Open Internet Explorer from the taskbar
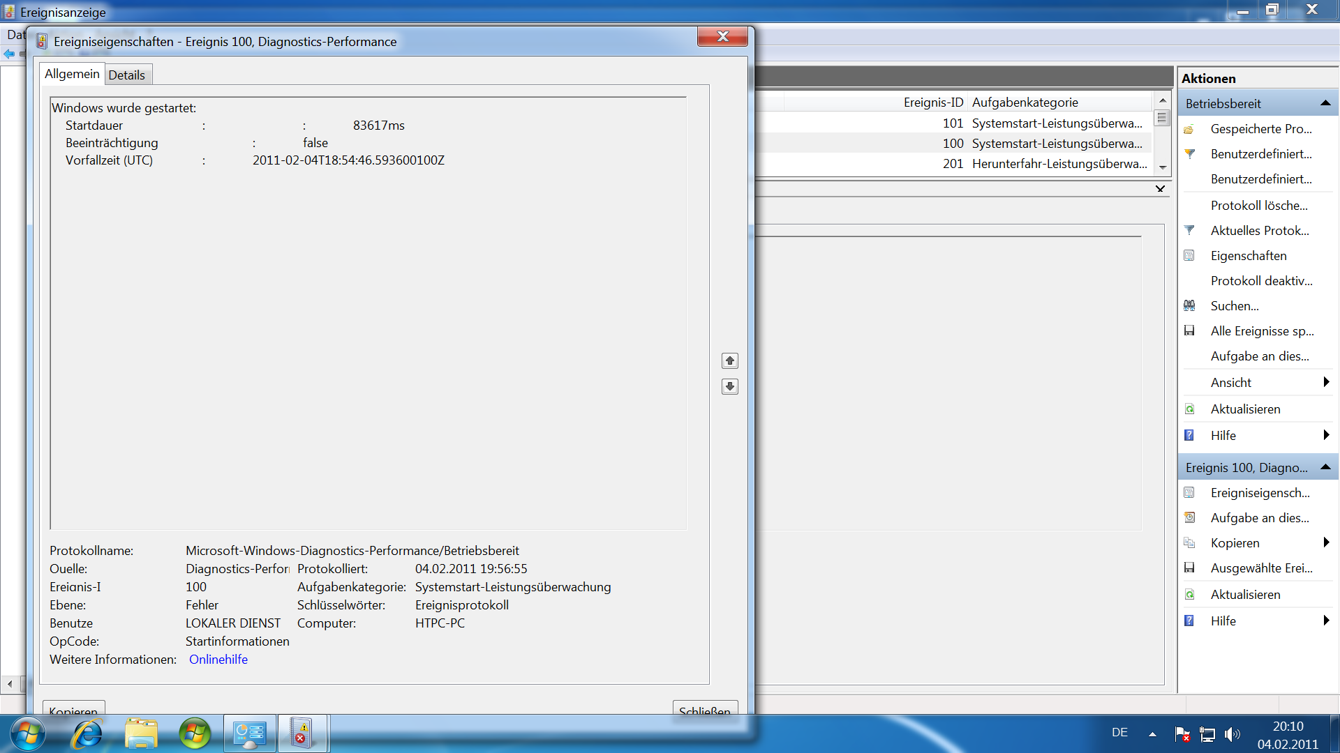Screen dimensions: 1340x753 click(x=88, y=733)
